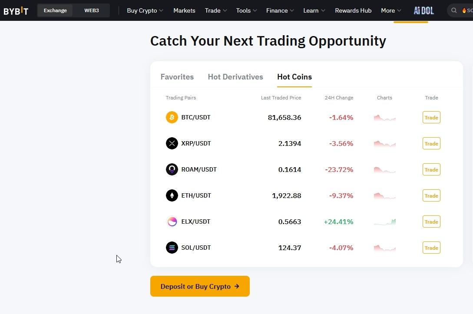Expand the Buy Crypto dropdown

(145, 10)
